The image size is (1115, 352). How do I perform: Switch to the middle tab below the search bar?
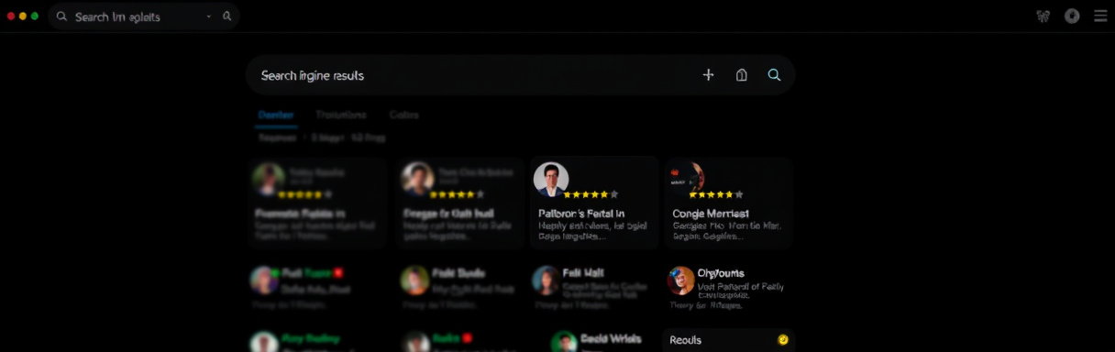pyautogui.click(x=340, y=115)
